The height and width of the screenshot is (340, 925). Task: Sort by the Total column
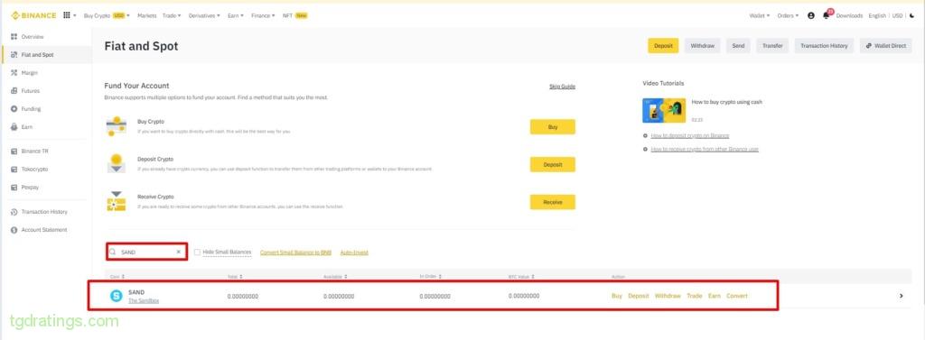[235, 276]
